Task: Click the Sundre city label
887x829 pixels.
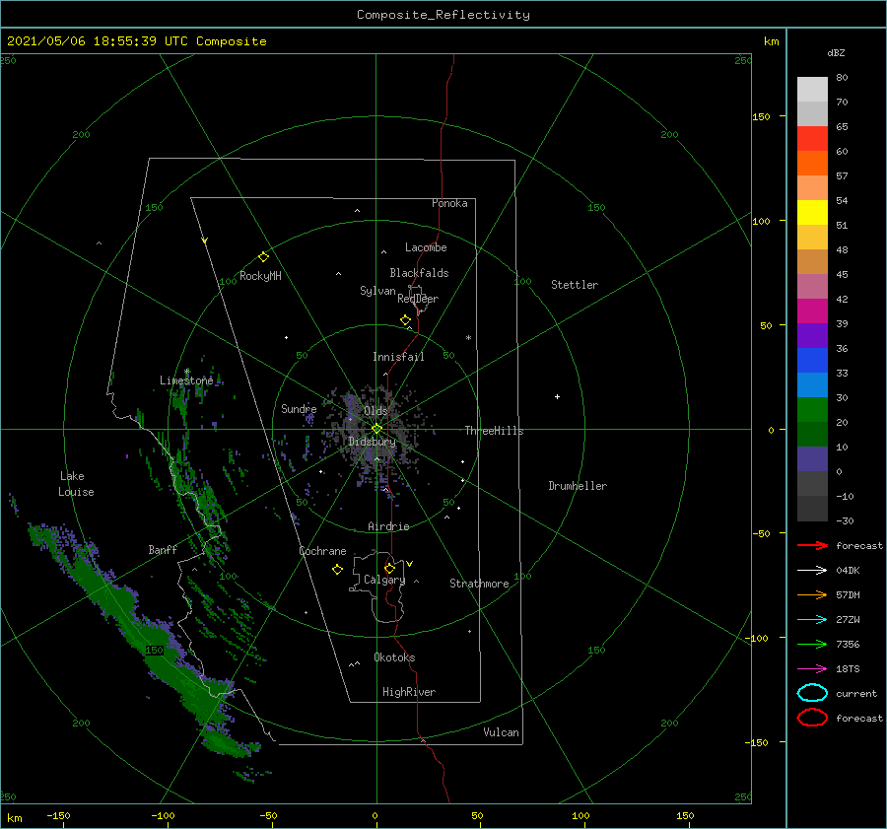Action: [x=299, y=408]
